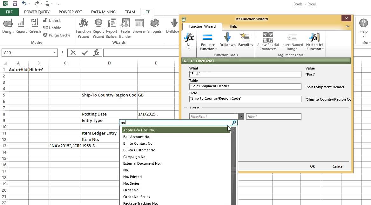
Task: Click the Insert Function fx icon
Action: pyautogui.click(x=96, y=53)
